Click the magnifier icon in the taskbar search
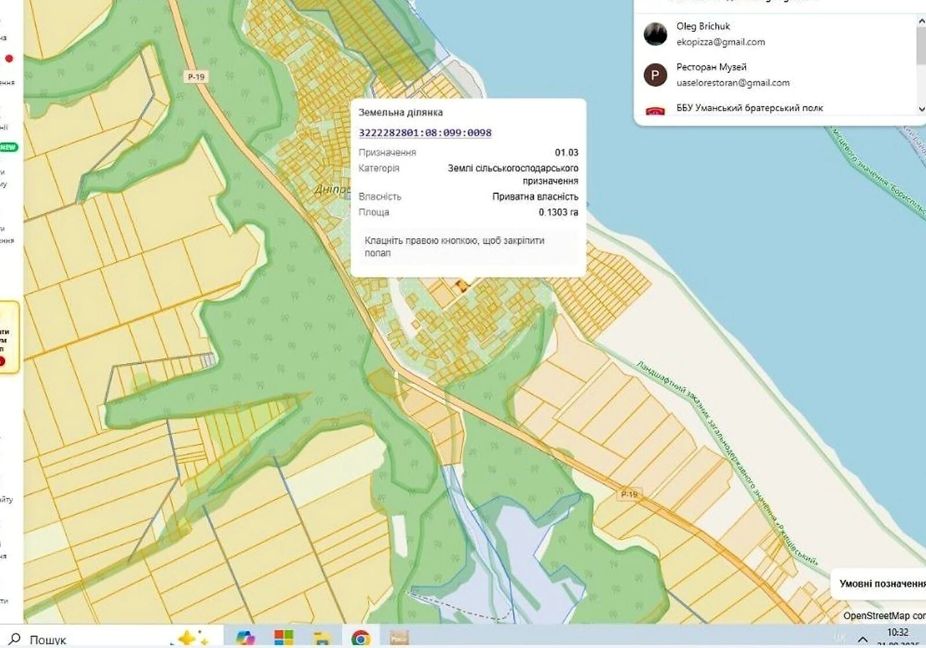926x648 pixels. tap(15, 639)
